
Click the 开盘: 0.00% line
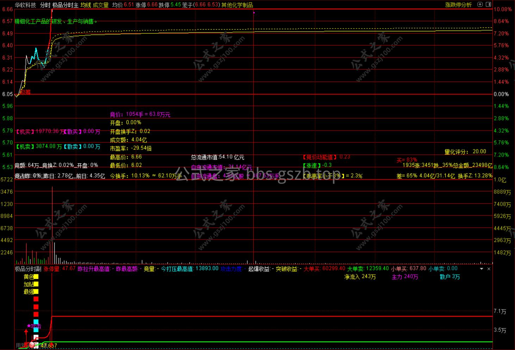(x=125, y=123)
